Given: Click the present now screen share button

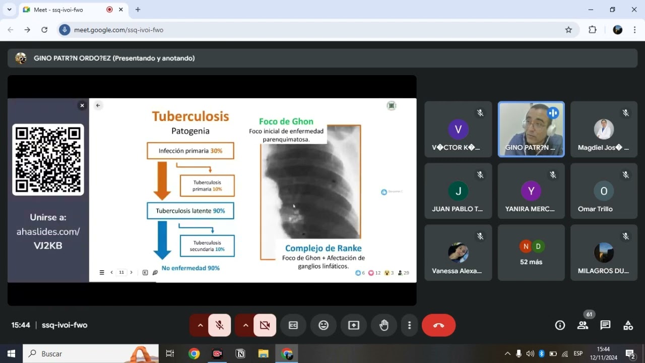Looking at the screenshot, I should 354,325.
